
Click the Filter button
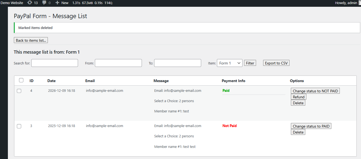[250, 63]
